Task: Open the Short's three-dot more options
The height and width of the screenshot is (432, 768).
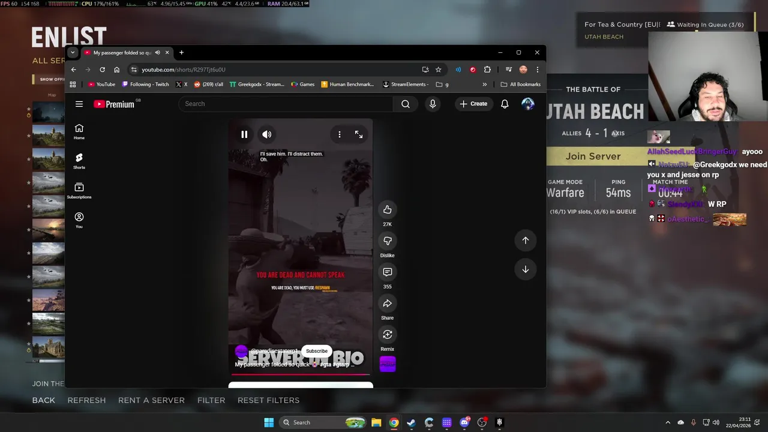Action: pos(340,134)
